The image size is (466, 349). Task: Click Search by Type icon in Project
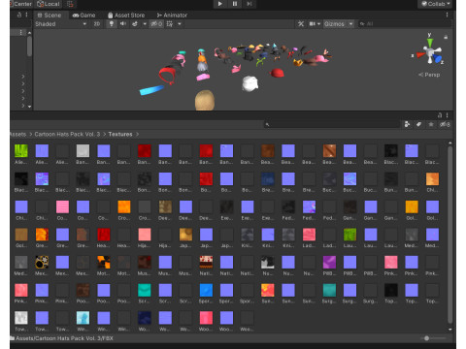click(407, 124)
